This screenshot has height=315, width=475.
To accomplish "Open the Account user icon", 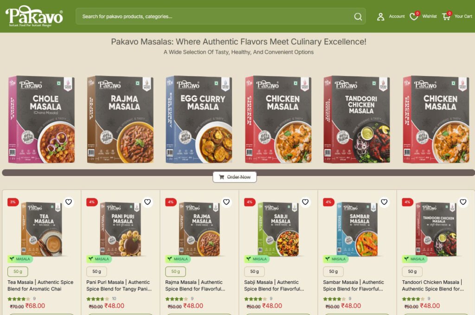I will [380, 16].
